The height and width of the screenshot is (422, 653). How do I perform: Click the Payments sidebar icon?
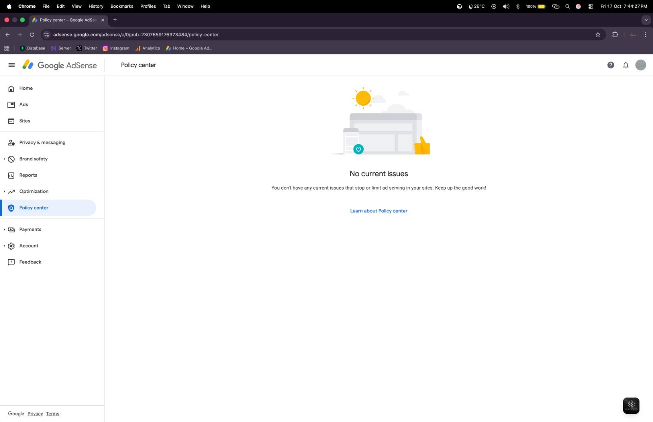pos(11,230)
